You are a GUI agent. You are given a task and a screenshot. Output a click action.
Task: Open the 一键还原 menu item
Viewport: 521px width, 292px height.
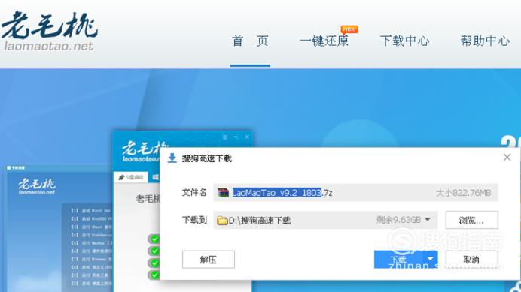[x=324, y=41]
